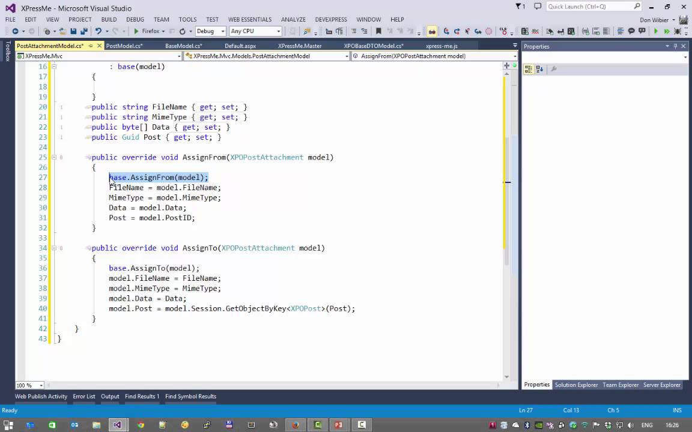Open the Firefox browser selector dropdown arrow
Viewport: 692px width, 432px height.
point(163,31)
